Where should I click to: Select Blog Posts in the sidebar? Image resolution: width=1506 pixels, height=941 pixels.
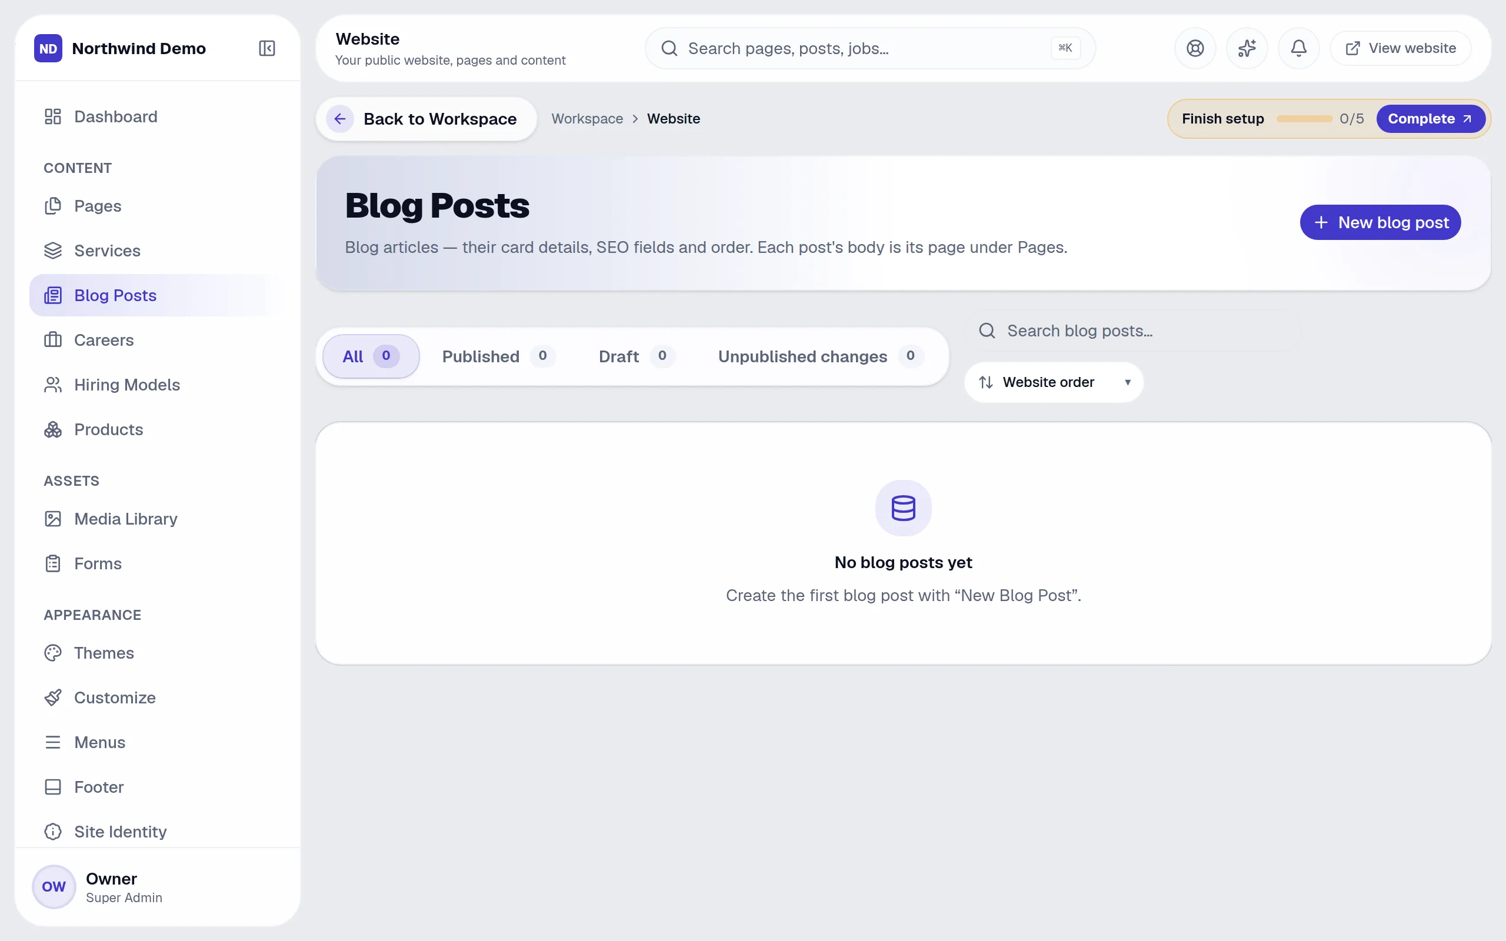pos(158,295)
